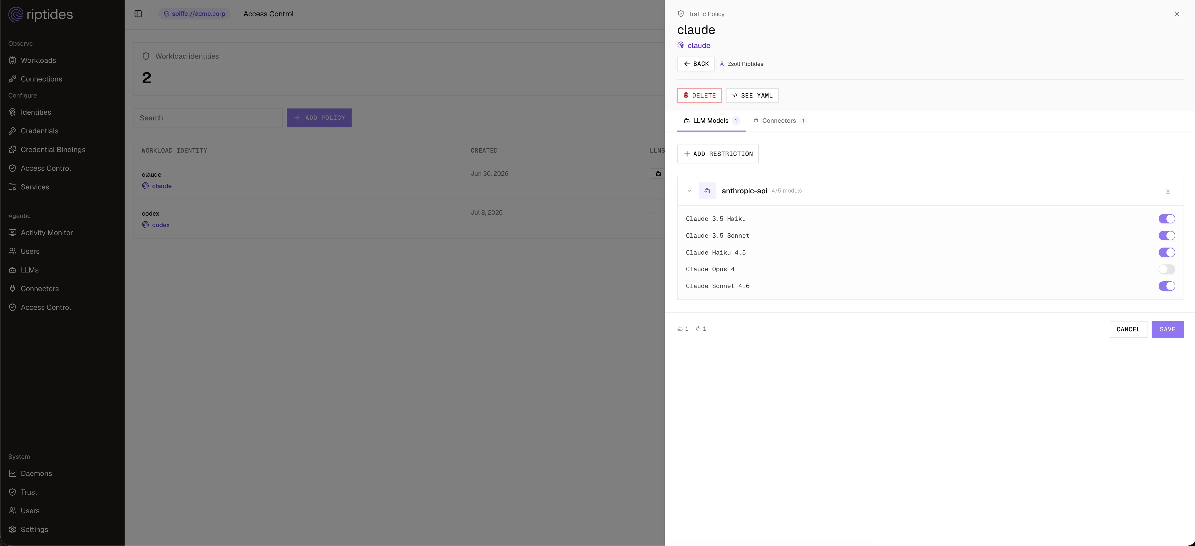
Task: Click the spiffe://acme.corp trust domain badge
Action: point(194,14)
